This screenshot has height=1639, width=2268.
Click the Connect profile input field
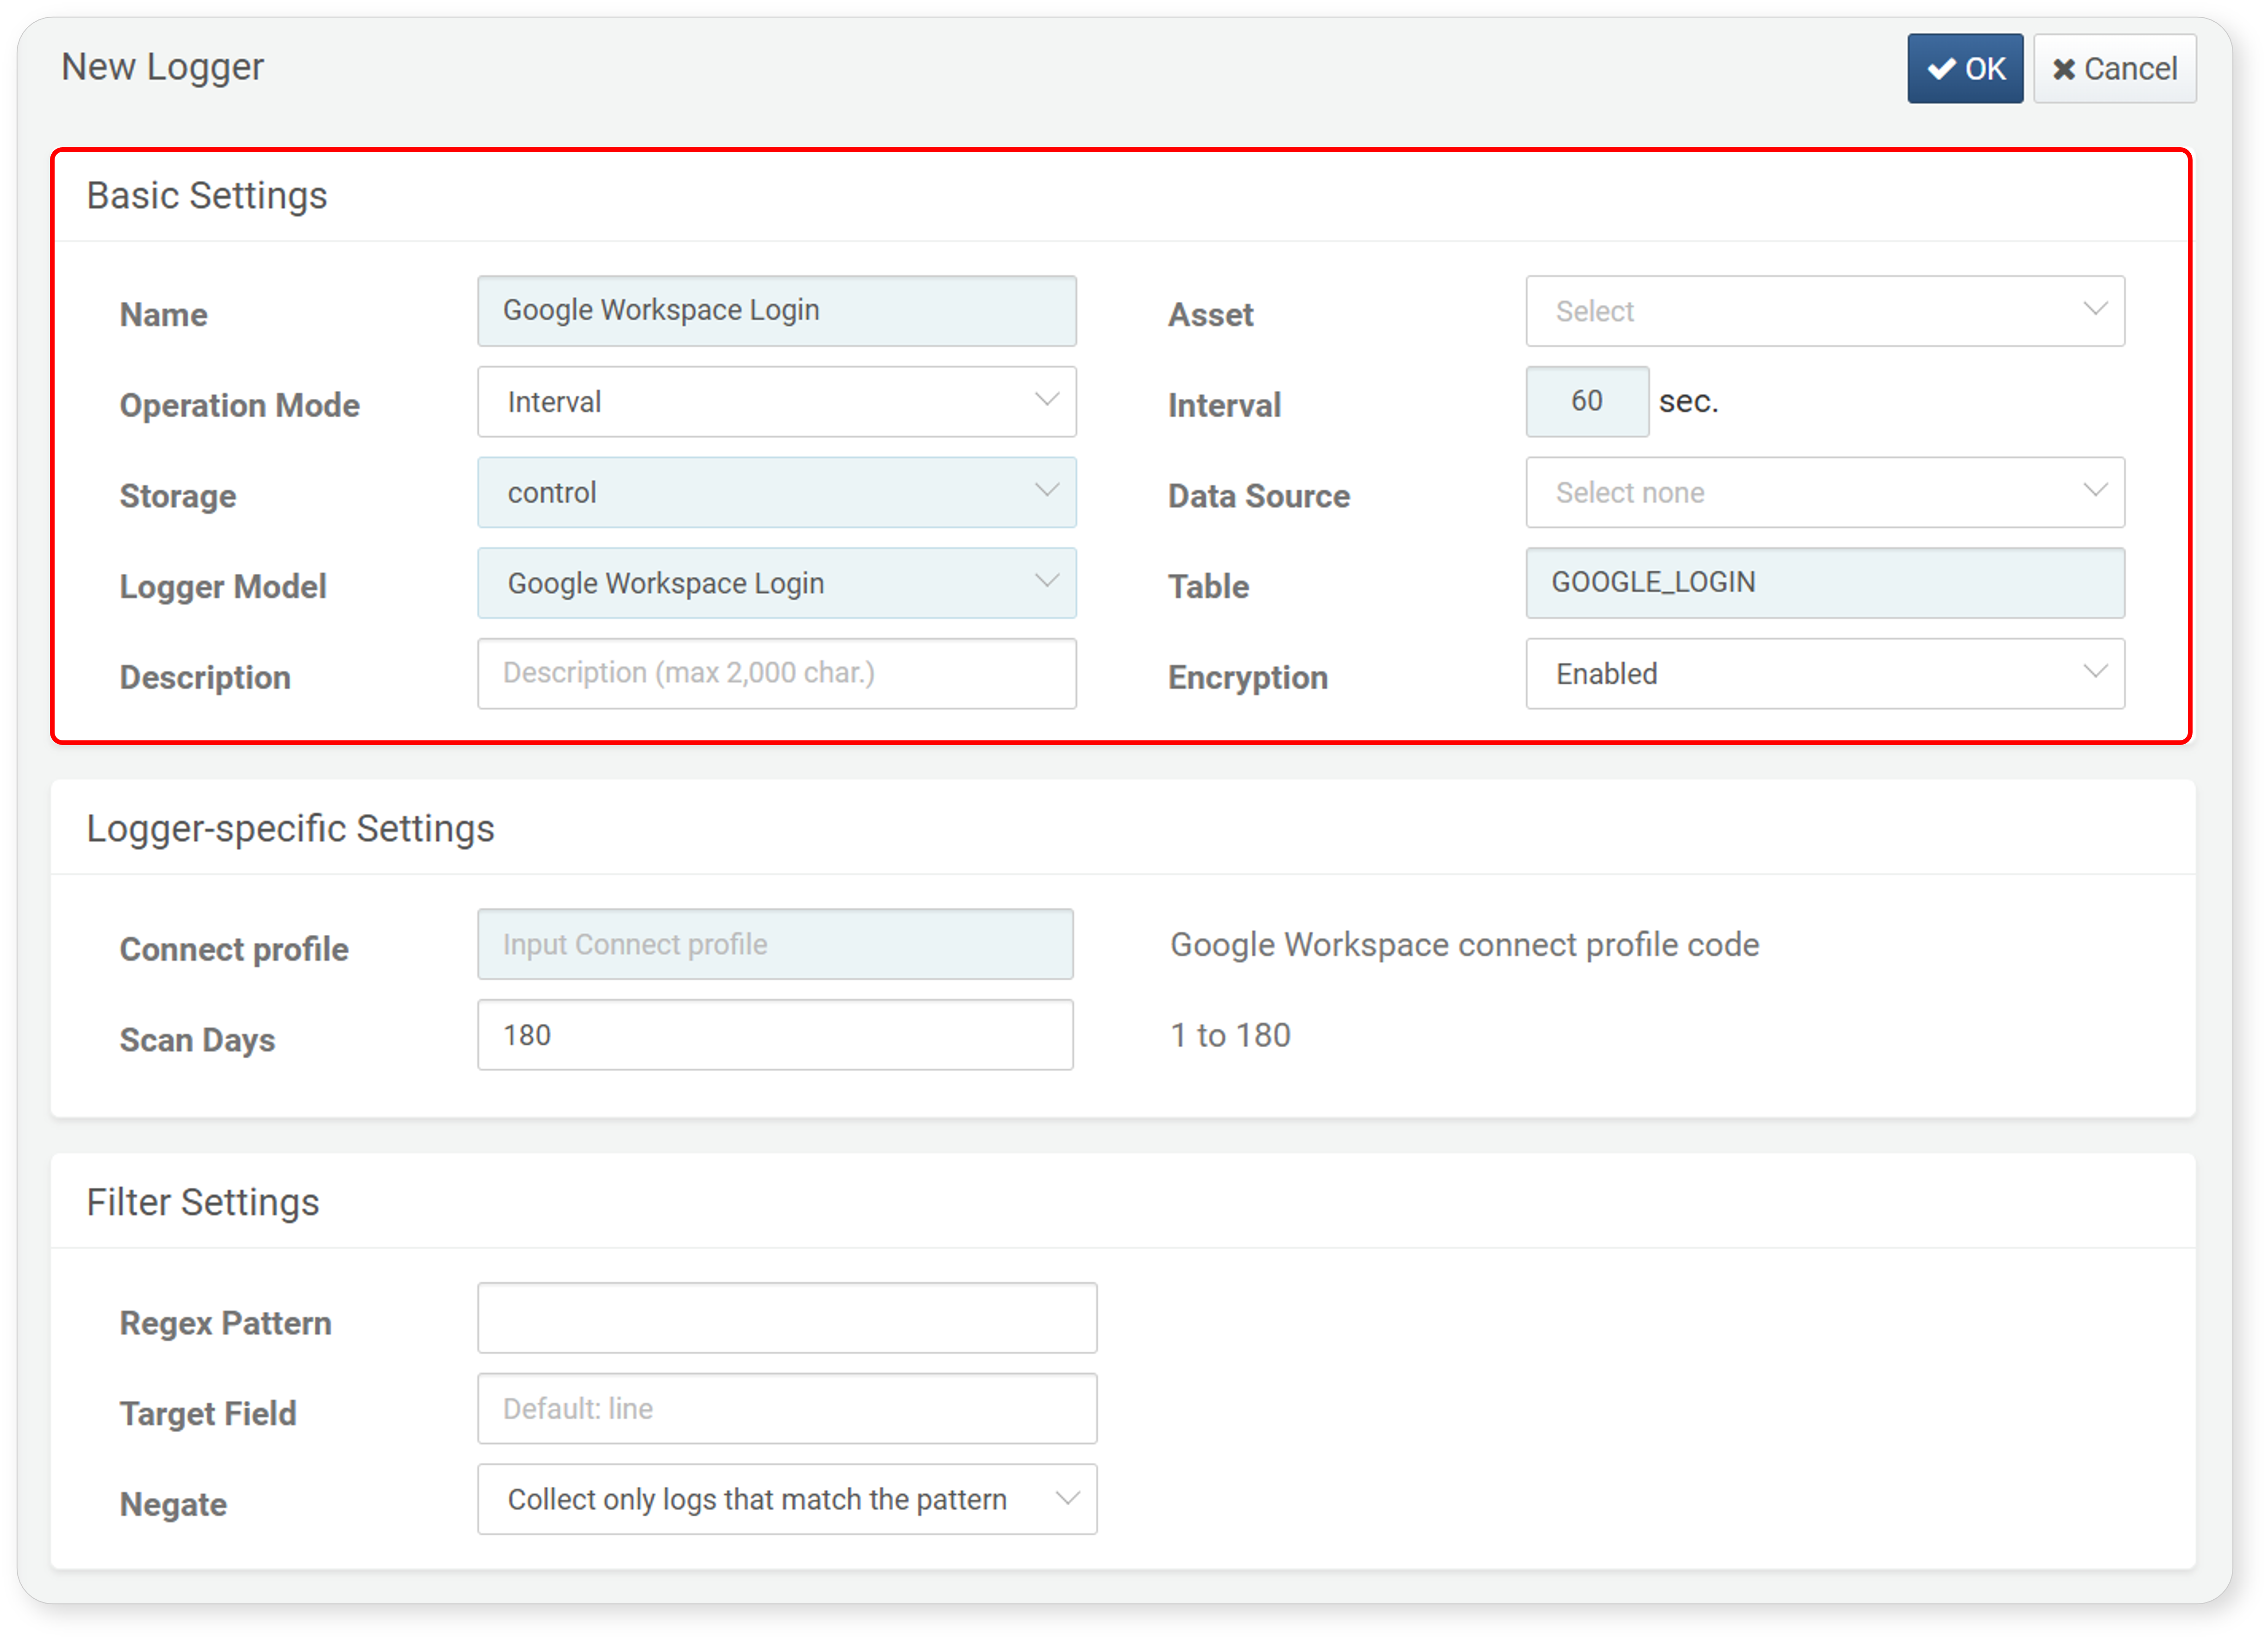click(775, 944)
